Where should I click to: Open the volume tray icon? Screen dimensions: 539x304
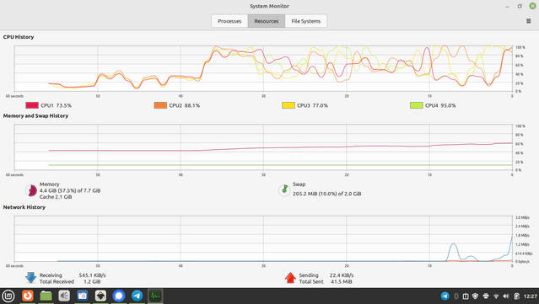[x=506, y=296]
